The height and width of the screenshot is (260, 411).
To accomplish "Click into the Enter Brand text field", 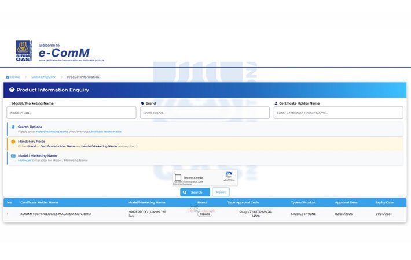I will [204, 113].
